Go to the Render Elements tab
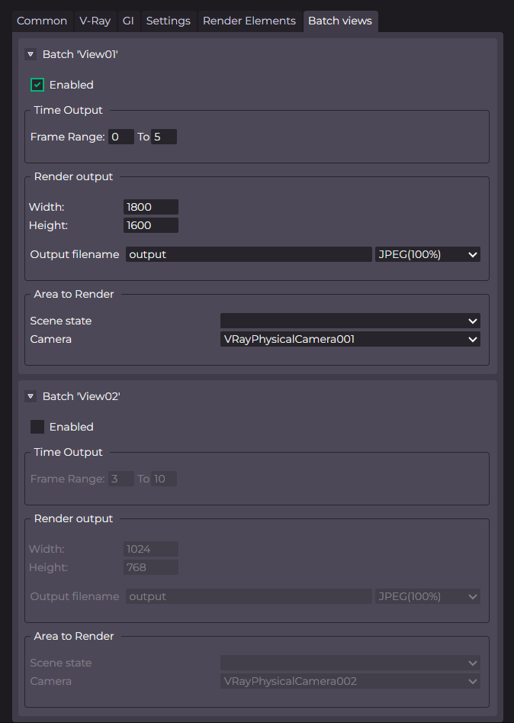514x723 pixels. tap(249, 21)
